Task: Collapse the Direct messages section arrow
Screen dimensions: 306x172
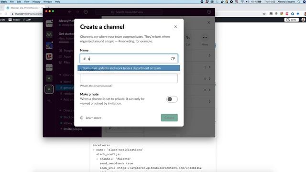Action: point(60,110)
